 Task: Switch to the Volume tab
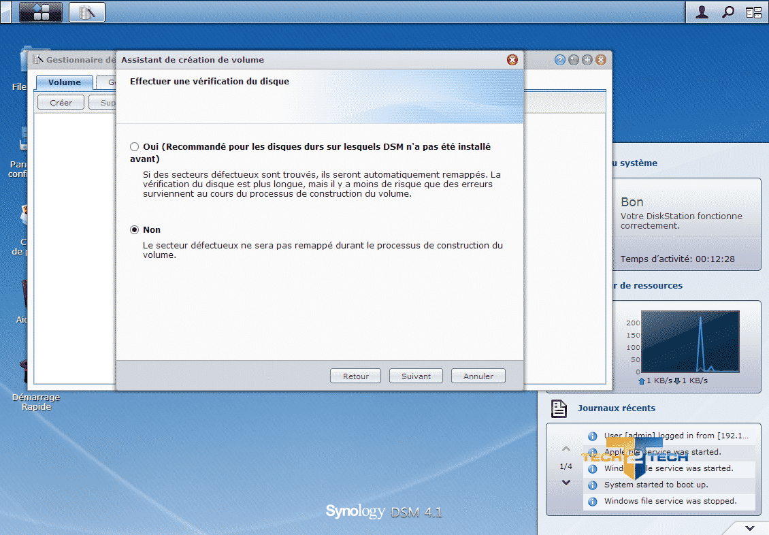tap(64, 82)
